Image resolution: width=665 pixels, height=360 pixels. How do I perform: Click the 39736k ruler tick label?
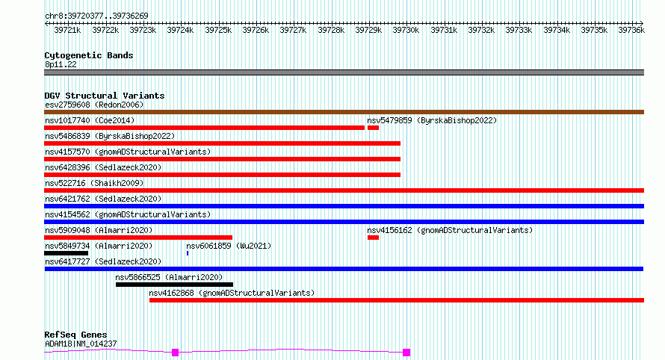tap(631, 30)
